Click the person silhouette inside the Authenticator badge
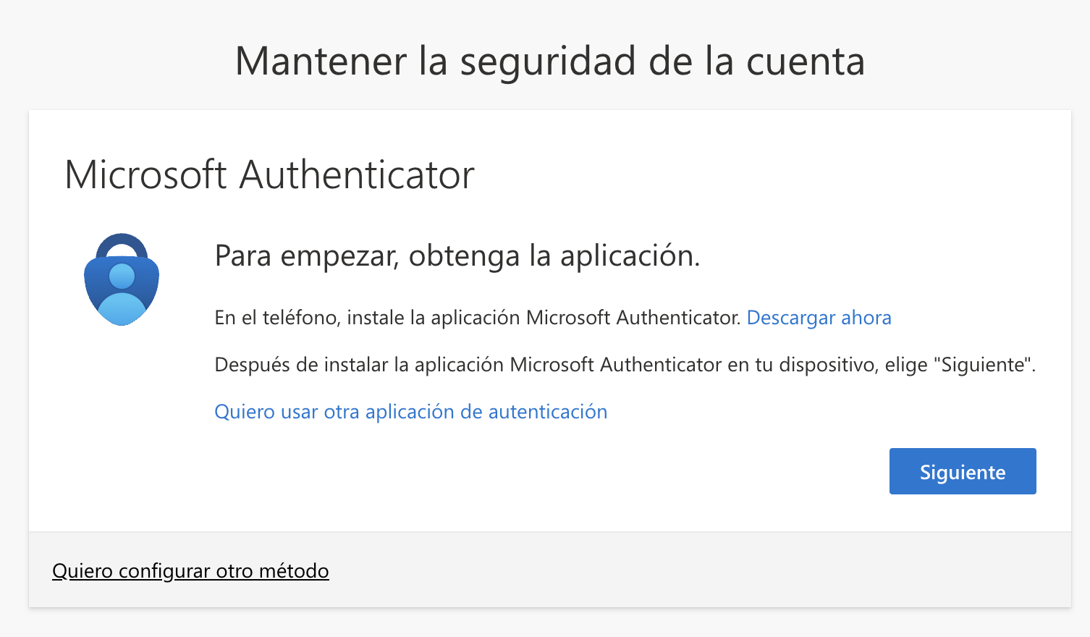The width and height of the screenshot is (1090, 637). coord(122,295)
